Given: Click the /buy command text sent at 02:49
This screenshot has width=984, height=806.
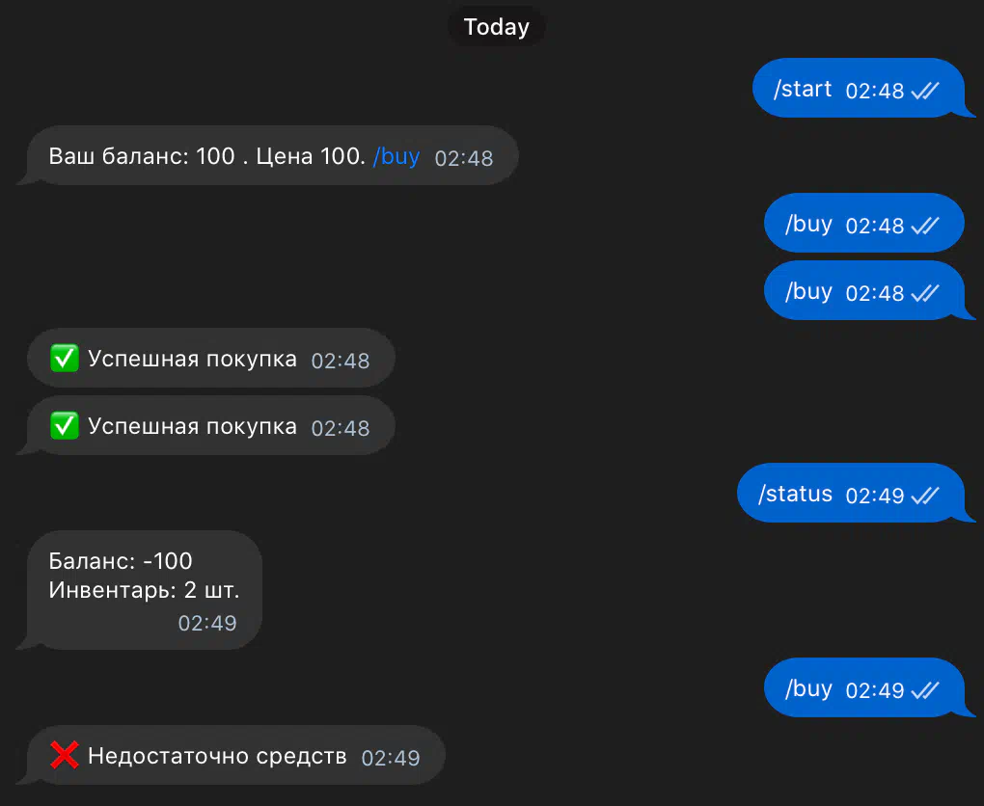Looking at the screenshot, I should (808, 689).
